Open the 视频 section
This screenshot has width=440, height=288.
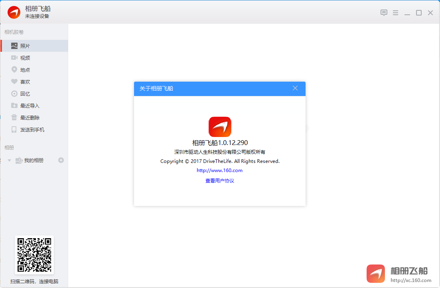(x=24, y=58)
